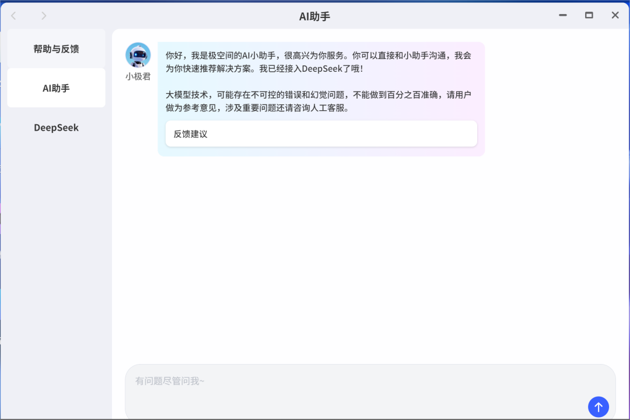Minimize the AI助手 window
The width and height of the screenshot is (630, 420).
click(562, 15)
